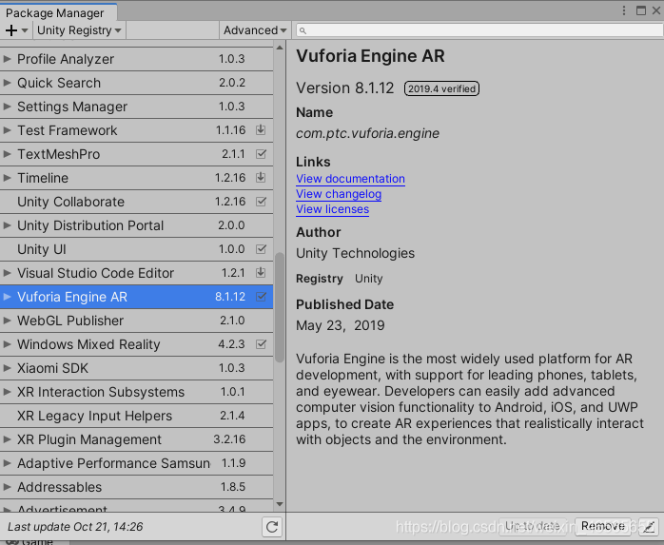Select the Test Framework package row
This screenshot has width=664, height=545.
pos(136,130)
